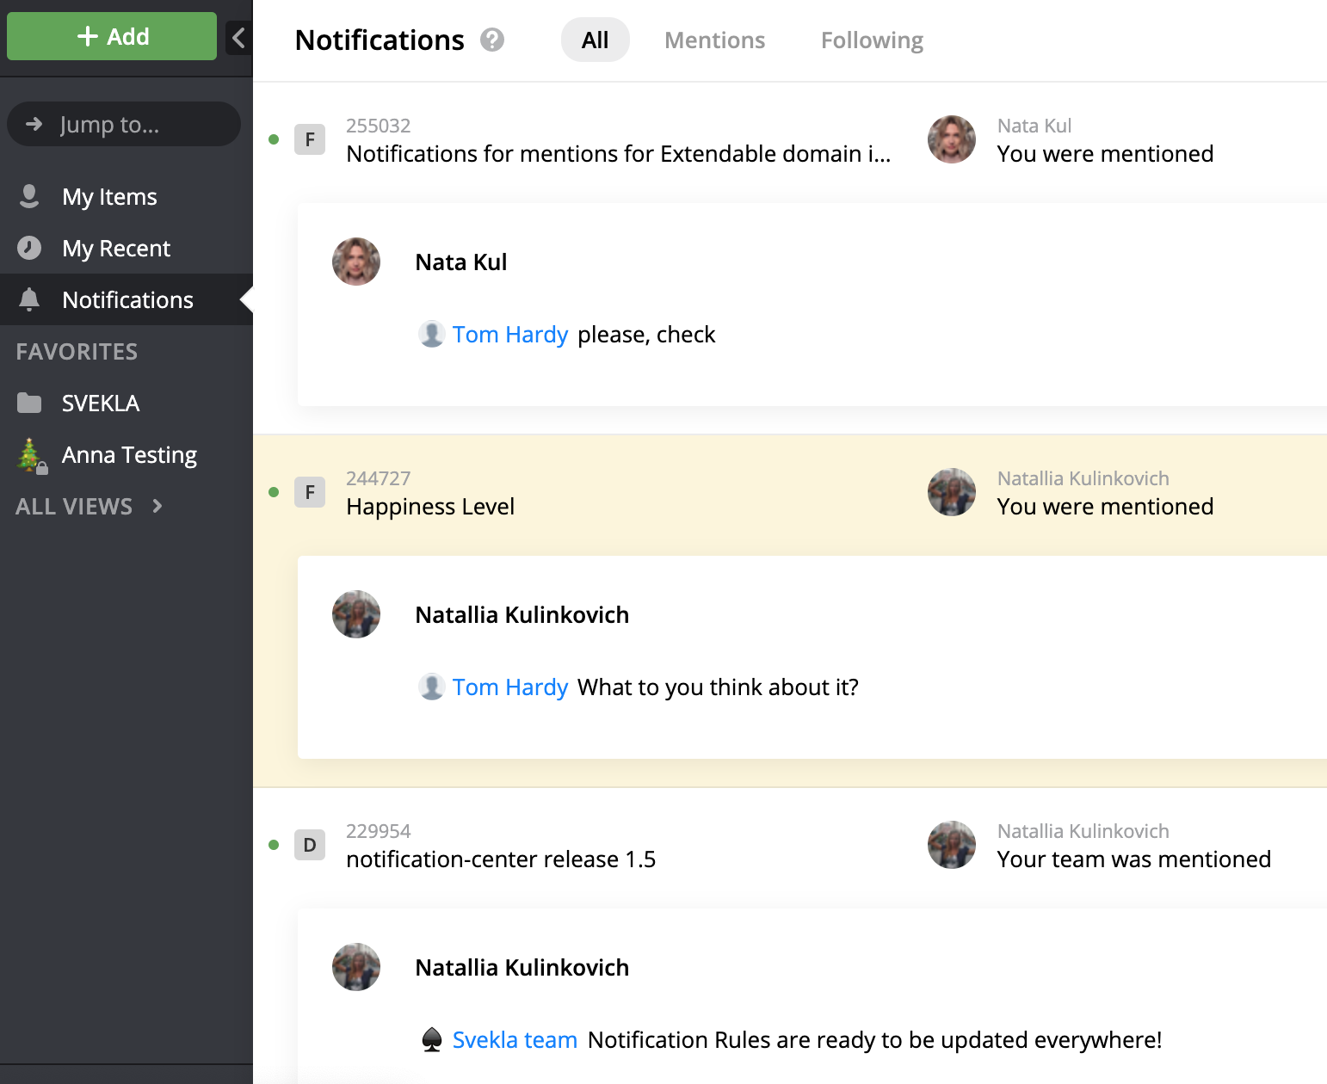Click the Notifications help question mark icon

click(492, 40)
